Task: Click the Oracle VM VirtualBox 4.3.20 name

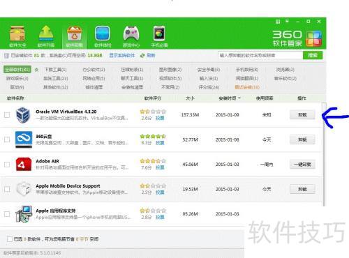Action: pos(66,112)
